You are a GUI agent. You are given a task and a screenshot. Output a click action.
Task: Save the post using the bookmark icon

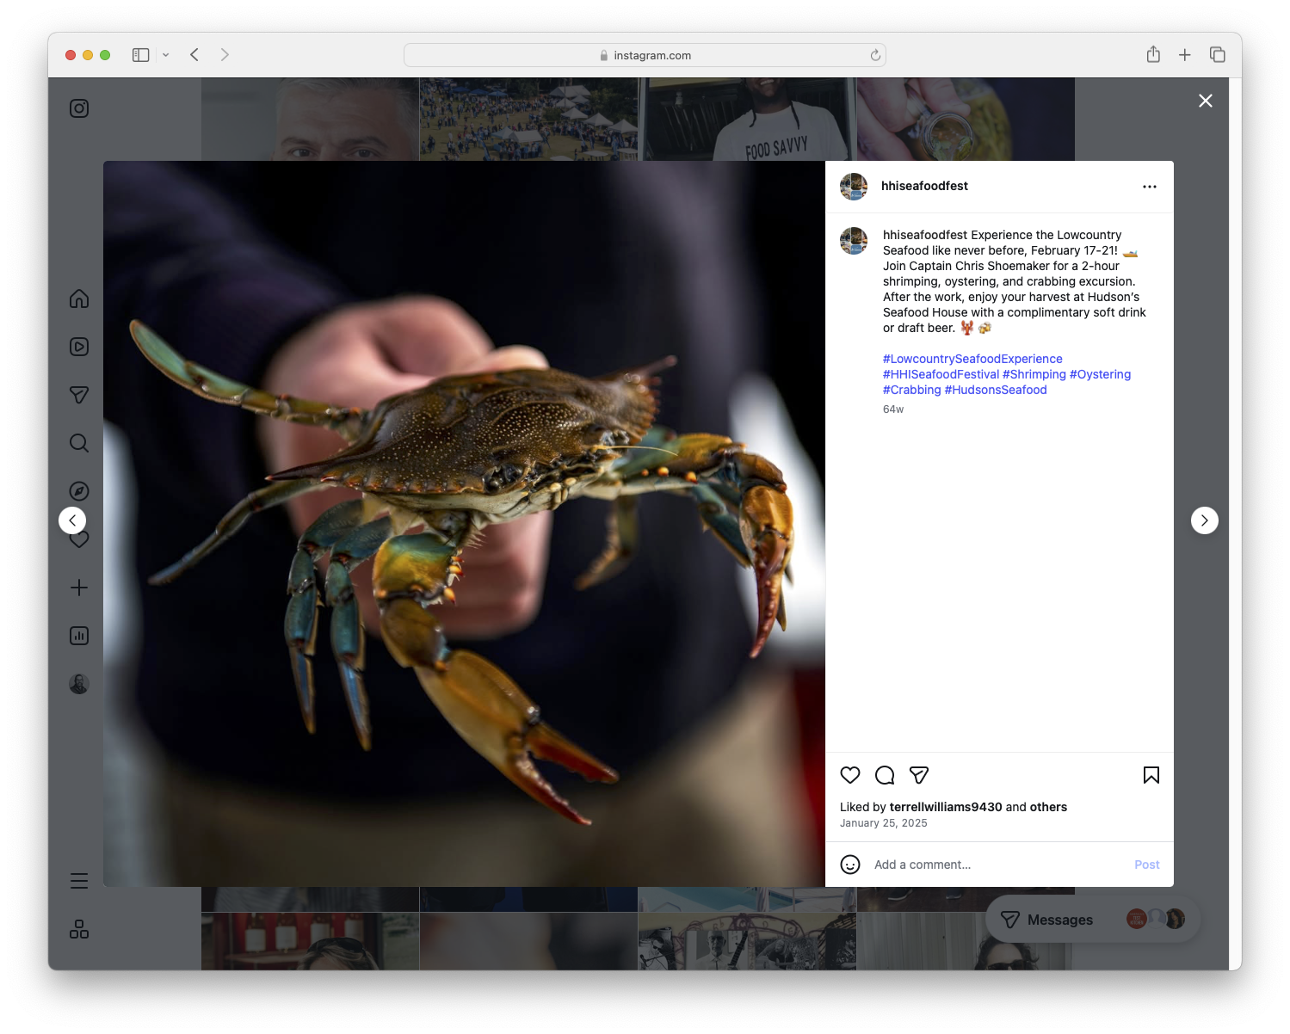click(x=1151, y=775)
